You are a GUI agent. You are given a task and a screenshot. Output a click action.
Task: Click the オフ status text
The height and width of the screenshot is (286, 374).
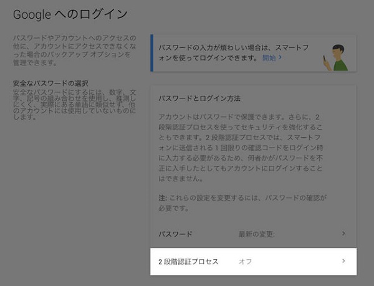click(245, 262)
